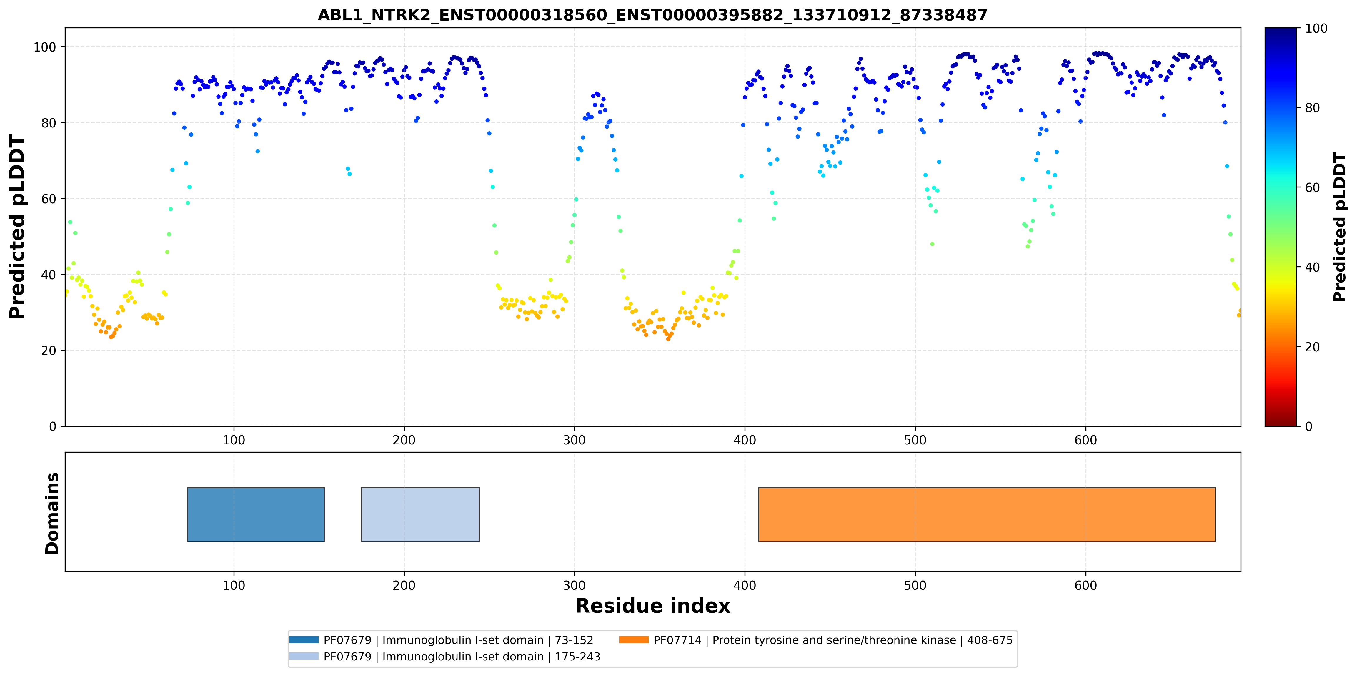The image size is (1357, 676).
Task: Click the dark blue Immunoglobulin domain bar
Action: coord(256,514)
